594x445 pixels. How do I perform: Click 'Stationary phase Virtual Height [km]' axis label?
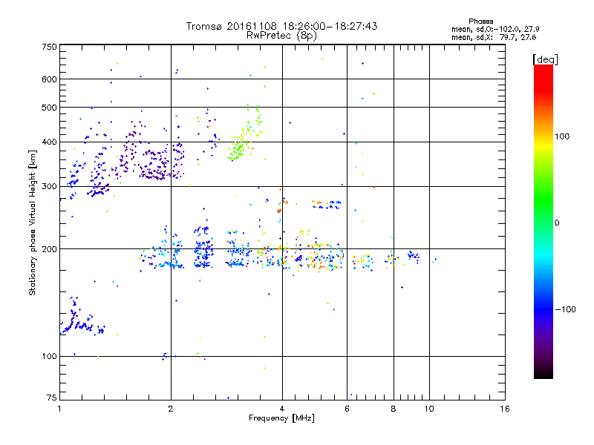pos(32,223)
